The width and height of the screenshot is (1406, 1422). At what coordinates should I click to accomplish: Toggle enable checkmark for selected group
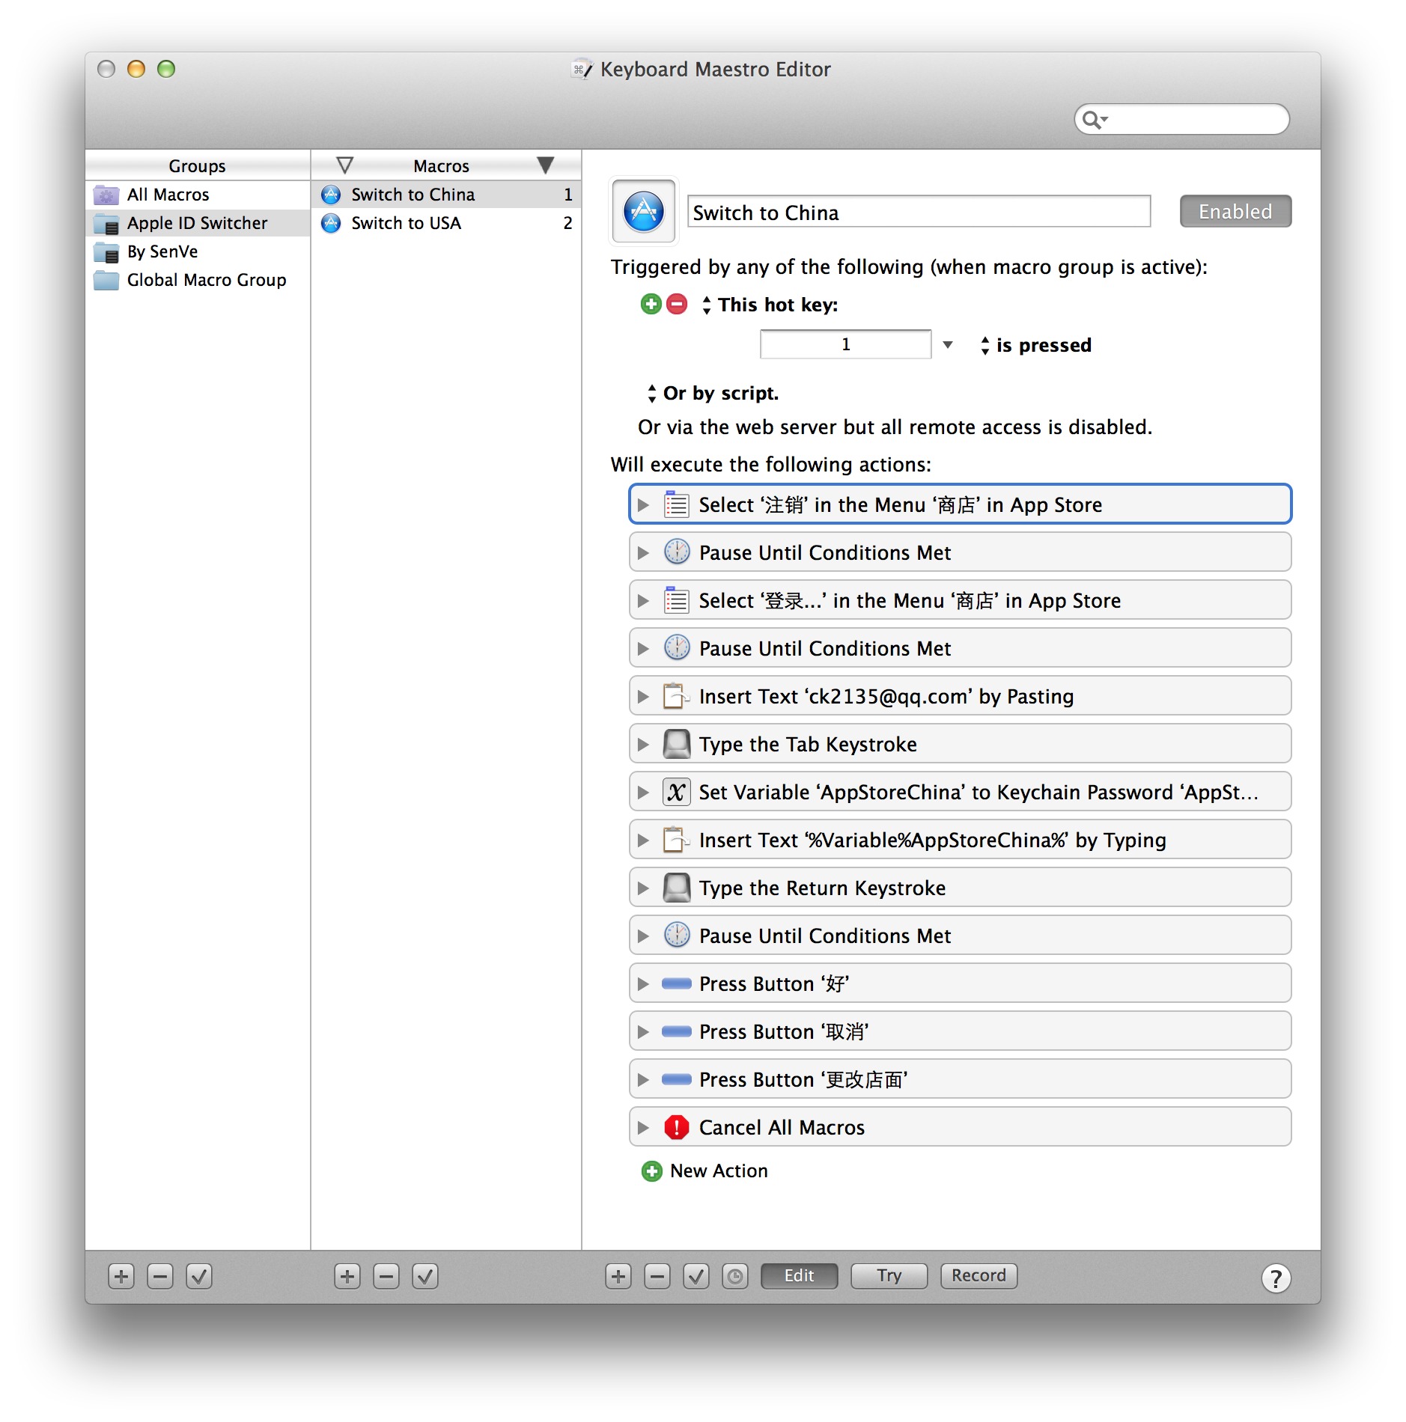point(199,1276)
